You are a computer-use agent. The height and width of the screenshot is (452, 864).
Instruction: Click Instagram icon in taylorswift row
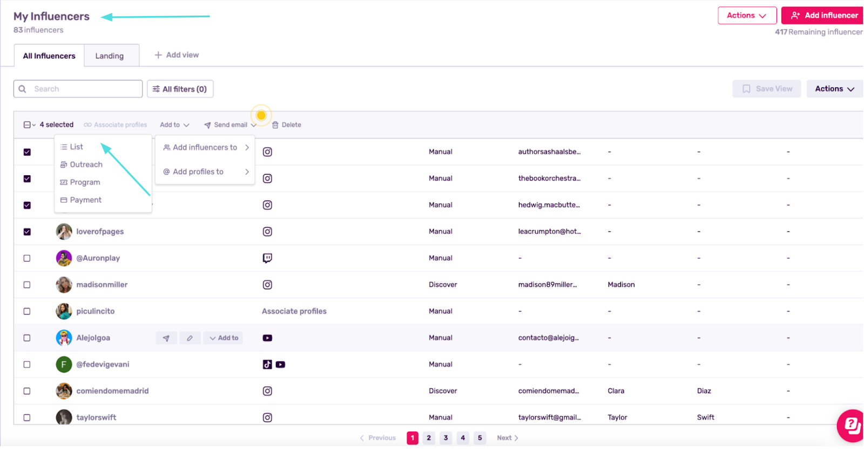[x=267, y=417]
